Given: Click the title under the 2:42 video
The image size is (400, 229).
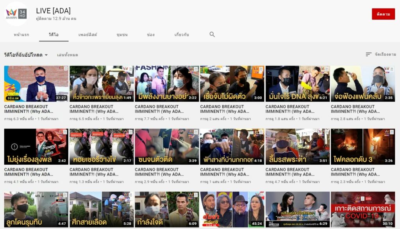Looking at the screenshot, I should [26, 172].
